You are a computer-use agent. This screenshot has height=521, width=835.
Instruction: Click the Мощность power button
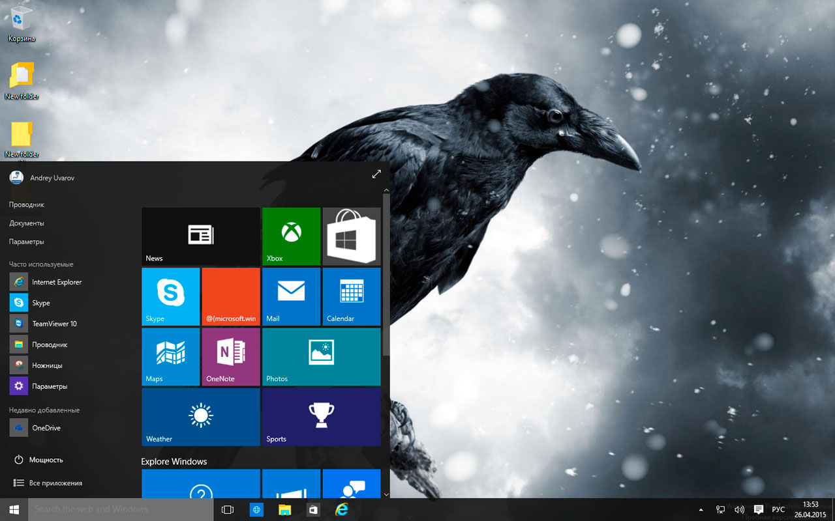click(39, 460)
